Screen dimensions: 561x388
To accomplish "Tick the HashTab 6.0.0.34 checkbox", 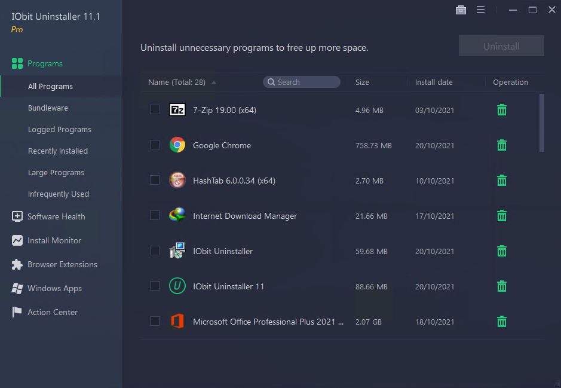I will tap(155, 180).
